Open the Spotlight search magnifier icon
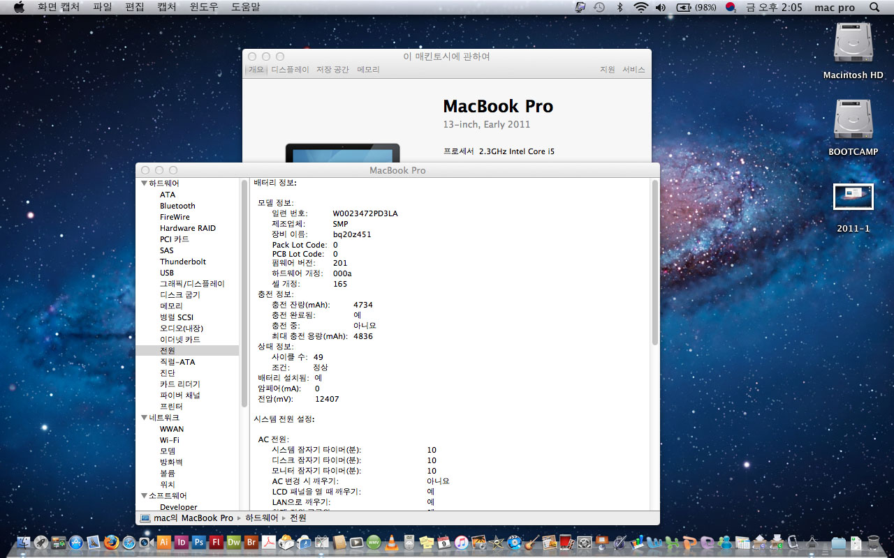 874,8
